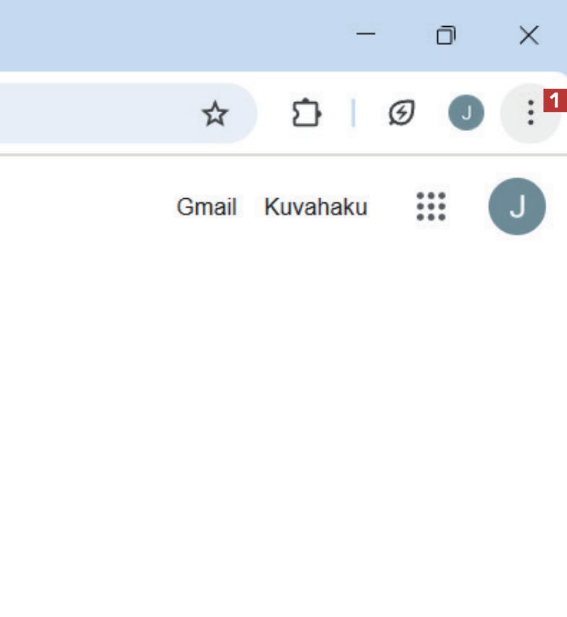Click the blank white page area

coord(283,413)
